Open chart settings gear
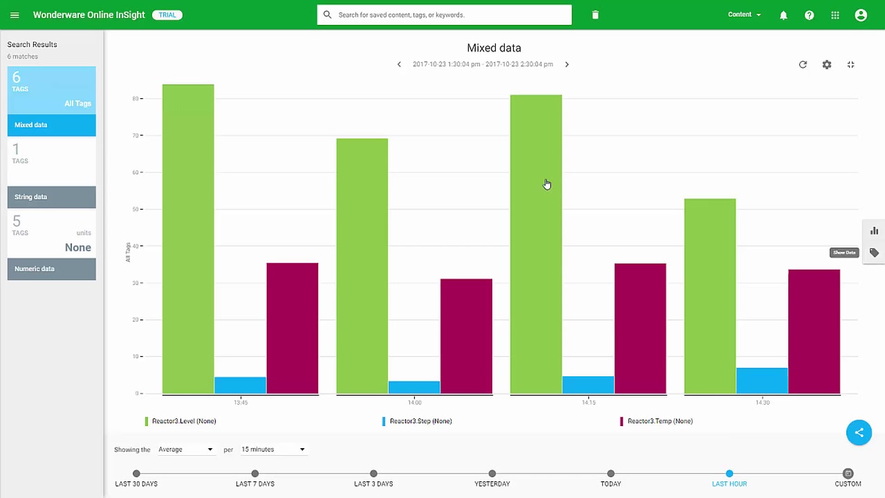This screenshot has height=498, width=885. [x=827, y=64]
